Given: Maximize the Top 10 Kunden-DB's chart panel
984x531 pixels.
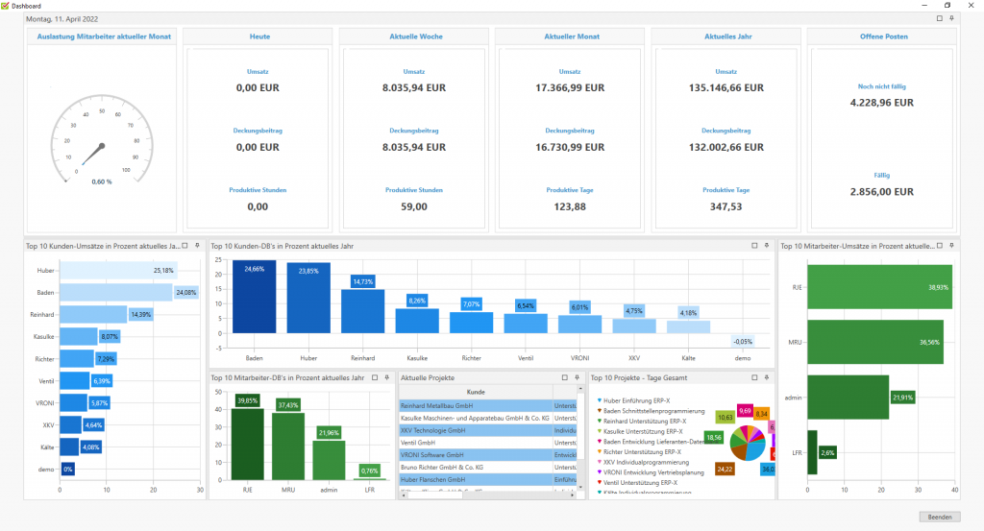Looking at the screenshot, I should 754,246.
